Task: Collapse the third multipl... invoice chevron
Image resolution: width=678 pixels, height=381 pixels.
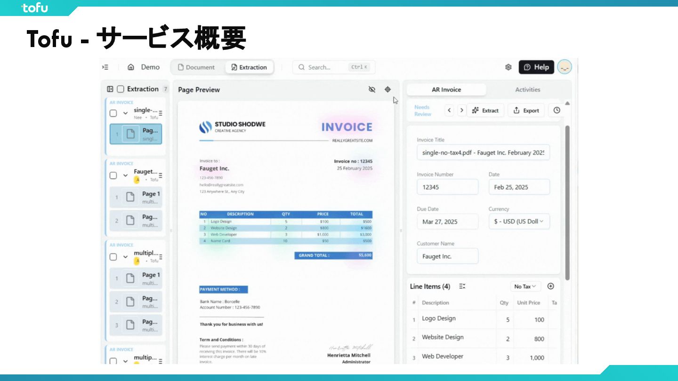Action: (x=125, y=257)
